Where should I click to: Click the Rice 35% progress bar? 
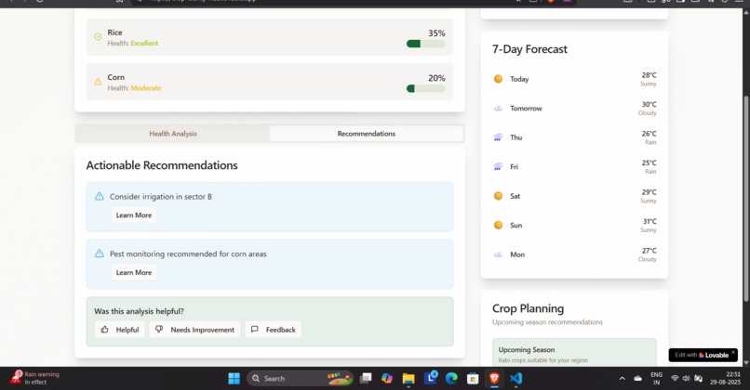point(425,44)
